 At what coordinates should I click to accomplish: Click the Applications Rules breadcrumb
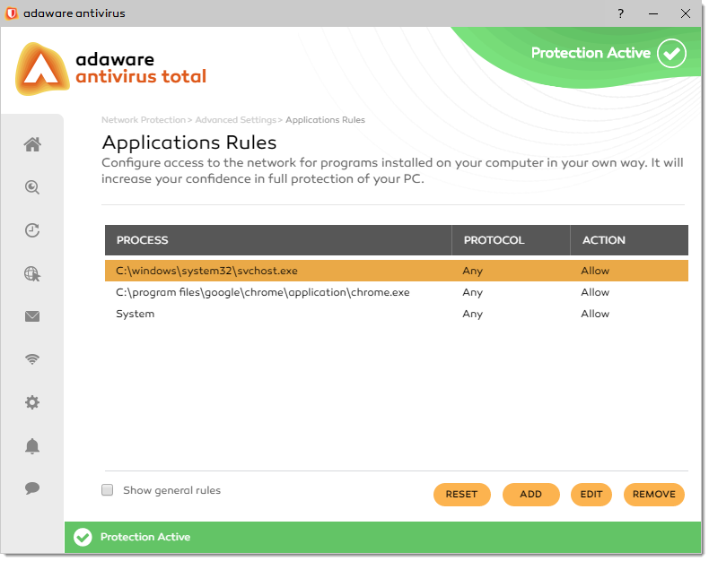point(325,120)
